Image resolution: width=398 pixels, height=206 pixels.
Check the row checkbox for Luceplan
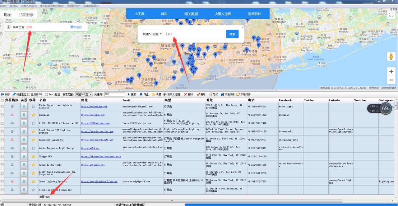click(2, 115)
